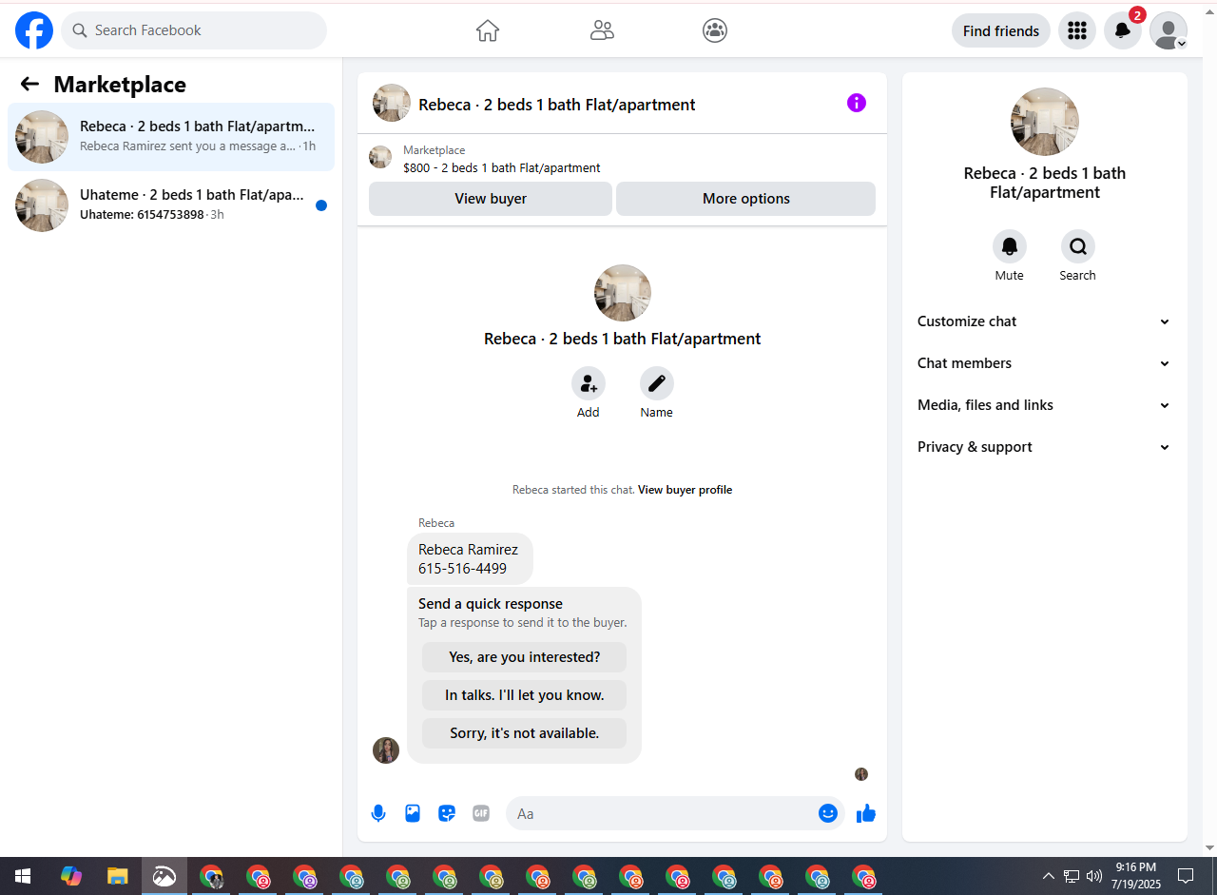Screen dimensions: 1217x895
Task: Choose a sticker icon
Action: tap(447, 813)
